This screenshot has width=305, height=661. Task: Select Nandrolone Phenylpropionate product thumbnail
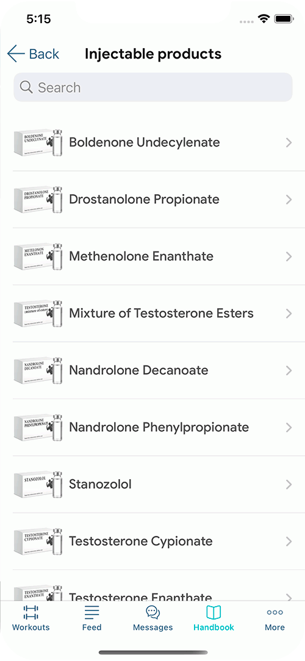[x=38, y=427]
